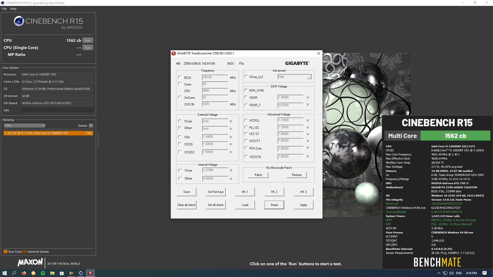Toggle External Voltage VCore checkbox

point(180,121)
